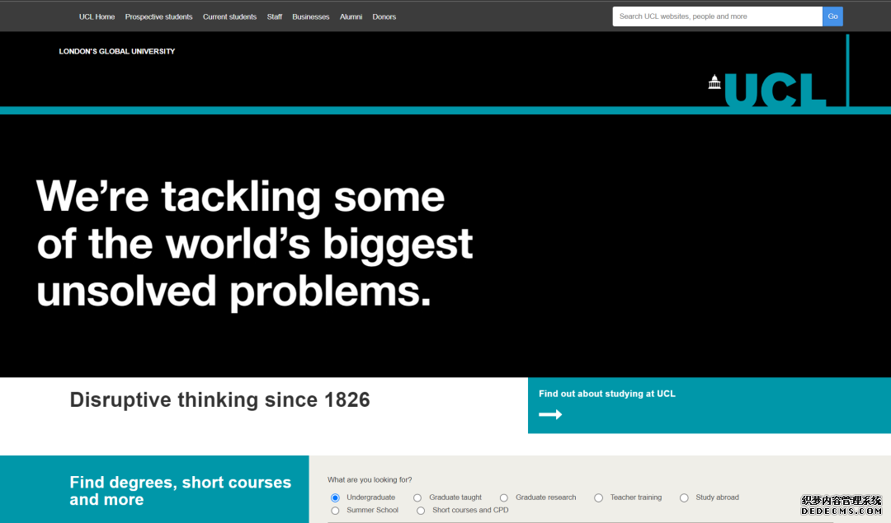Choose the Graduate research radio button
The width and height of the screenshot is (891, 523).
pyautogui.click(x=504, y=497)
